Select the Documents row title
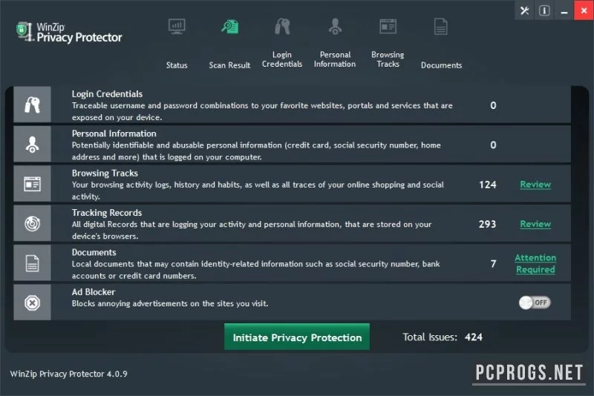Image resolution: width=594 pixels, height=396 pixels. 94,252
